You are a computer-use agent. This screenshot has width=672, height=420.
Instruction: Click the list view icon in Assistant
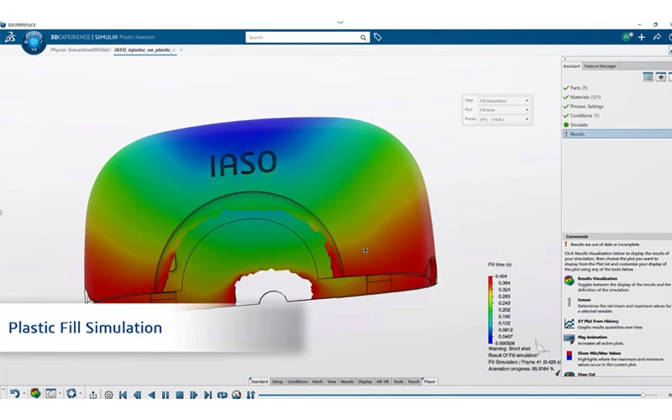coord(648,77)
